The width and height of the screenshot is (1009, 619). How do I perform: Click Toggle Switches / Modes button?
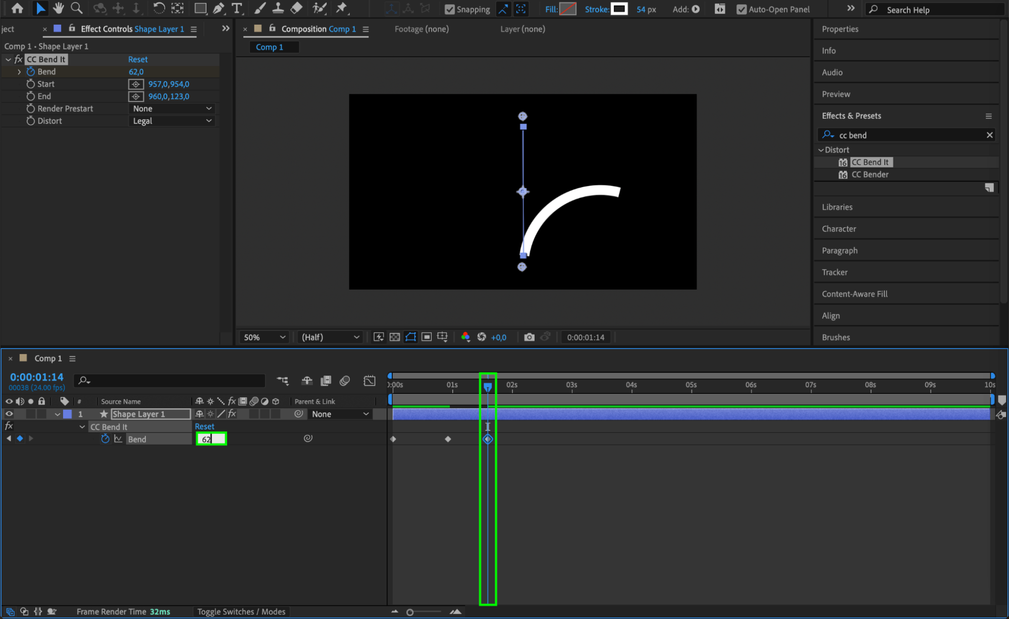pos(241,611)
